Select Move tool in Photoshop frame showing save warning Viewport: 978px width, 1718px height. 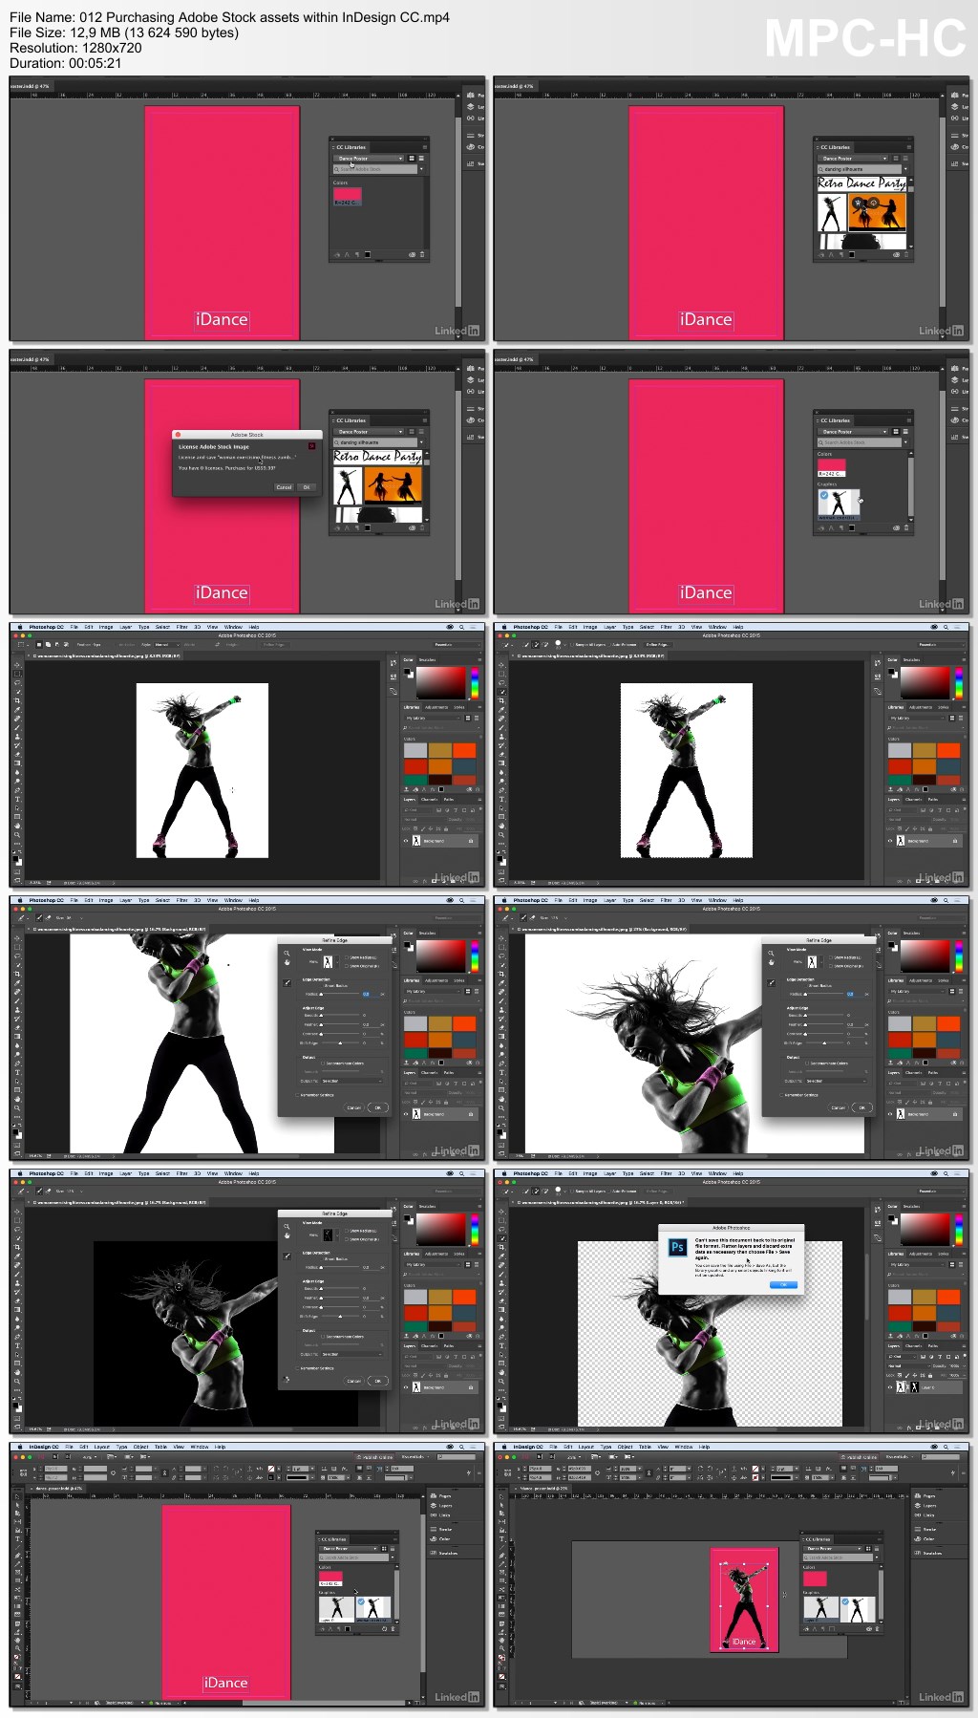click(501, 1212)
